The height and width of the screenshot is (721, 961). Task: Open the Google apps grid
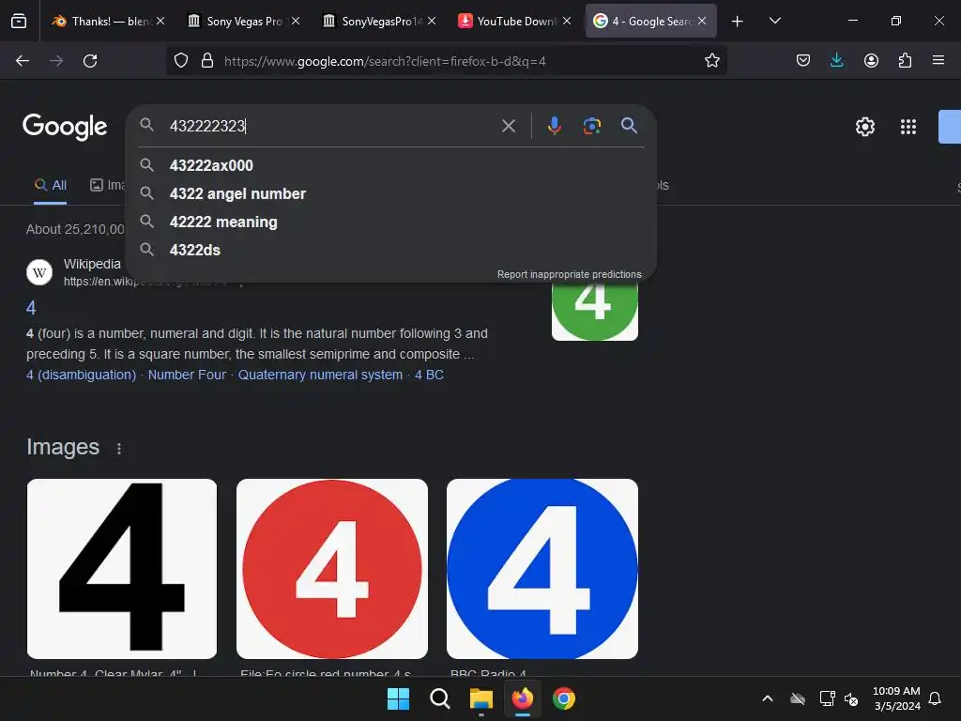click(x=908, y=127)
